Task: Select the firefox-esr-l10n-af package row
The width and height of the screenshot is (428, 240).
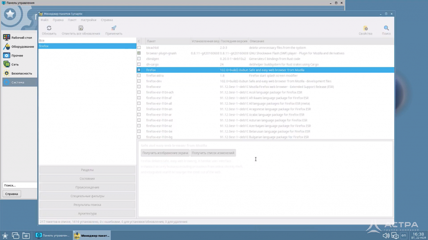Action: coord(265,98)
